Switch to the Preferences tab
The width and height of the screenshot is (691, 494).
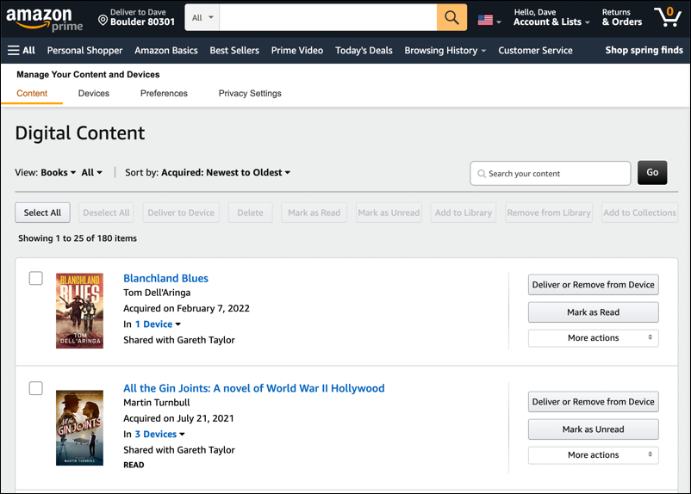click(x=164, y=93)
